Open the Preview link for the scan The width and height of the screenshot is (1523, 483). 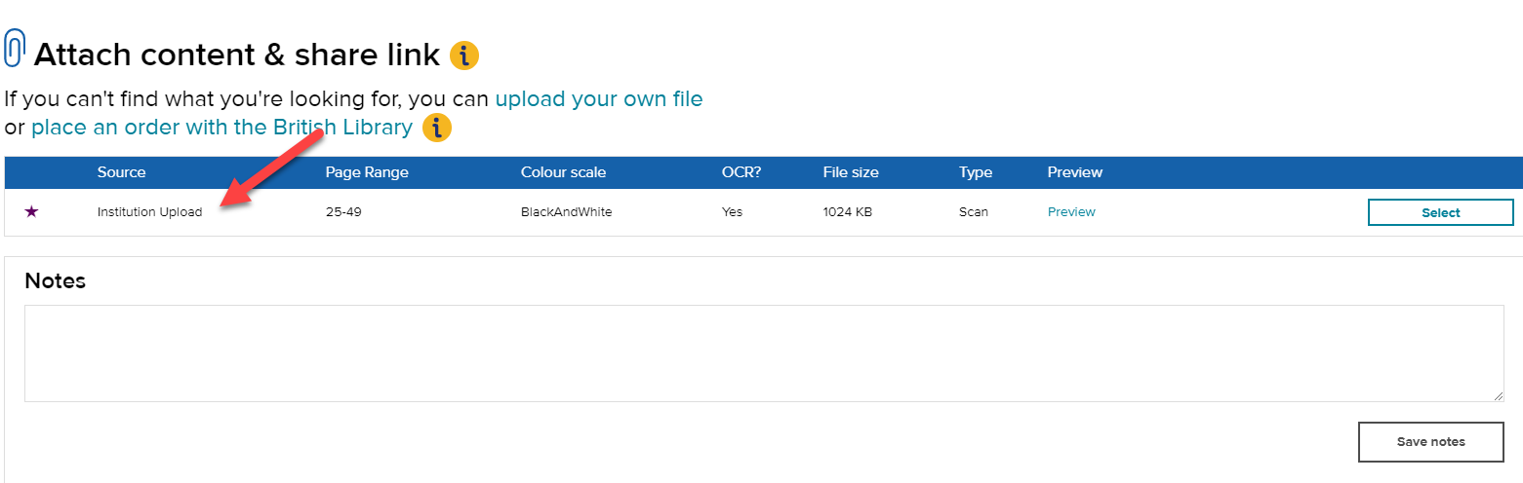[x=1071, y=212]
